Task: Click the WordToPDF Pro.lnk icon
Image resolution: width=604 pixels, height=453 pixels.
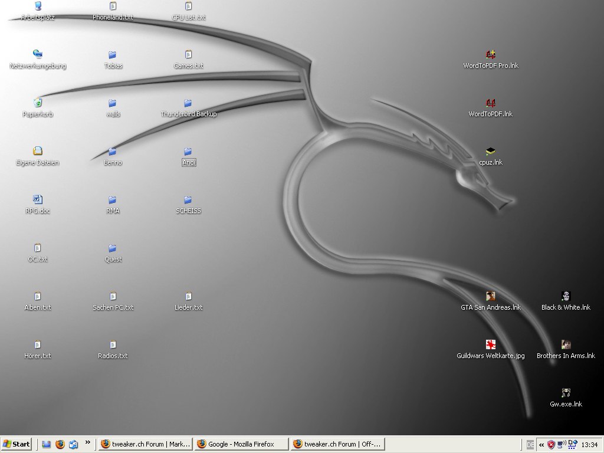Action: (x=490, y=55)
